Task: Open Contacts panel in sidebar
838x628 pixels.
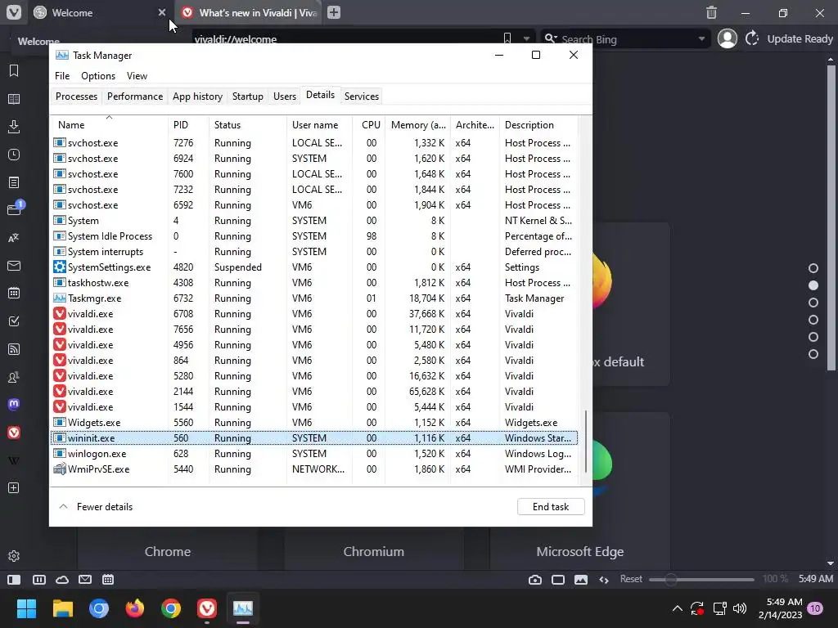Action: [x=14, y=377]
